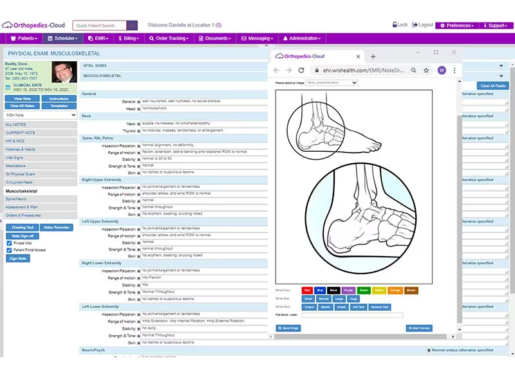Open the Support dropdown
The height and width of the screenshot is (386, 515).
[496, 25]
